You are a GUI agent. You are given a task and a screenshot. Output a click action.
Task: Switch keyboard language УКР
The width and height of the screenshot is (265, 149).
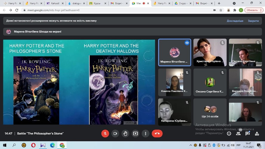tap(238, 145)
